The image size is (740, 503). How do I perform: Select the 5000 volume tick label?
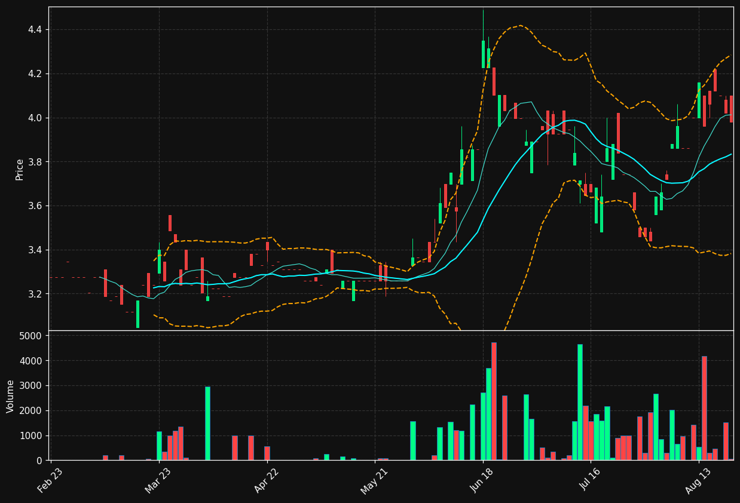31,336
